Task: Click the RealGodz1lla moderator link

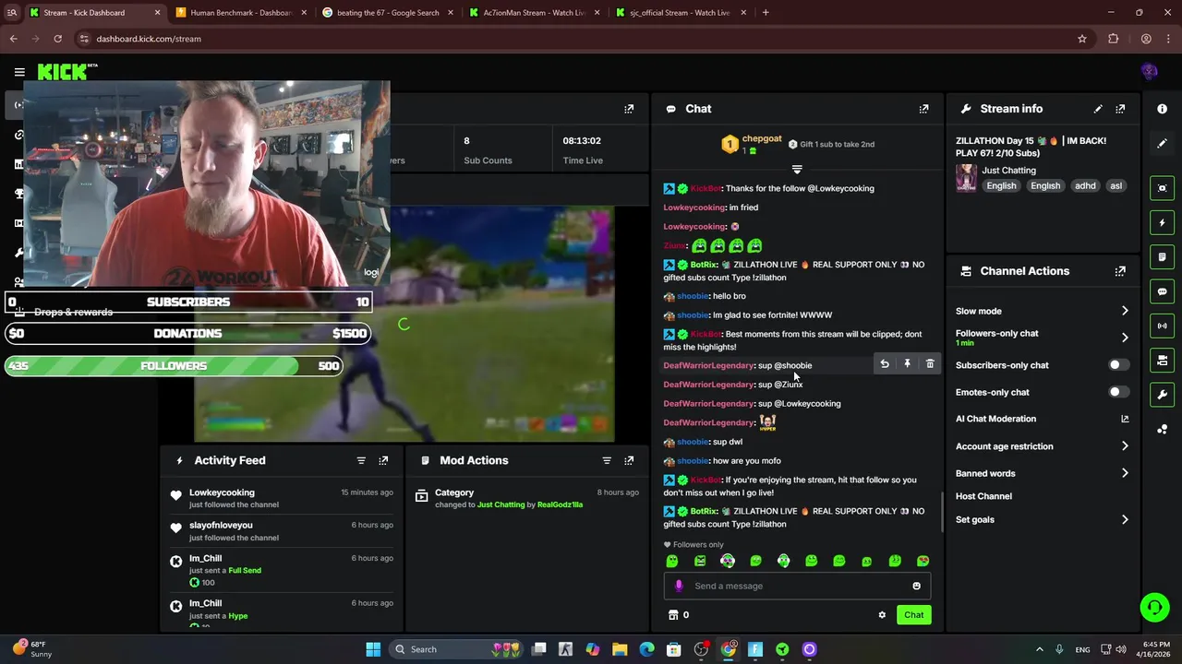Action: point(560,504)
